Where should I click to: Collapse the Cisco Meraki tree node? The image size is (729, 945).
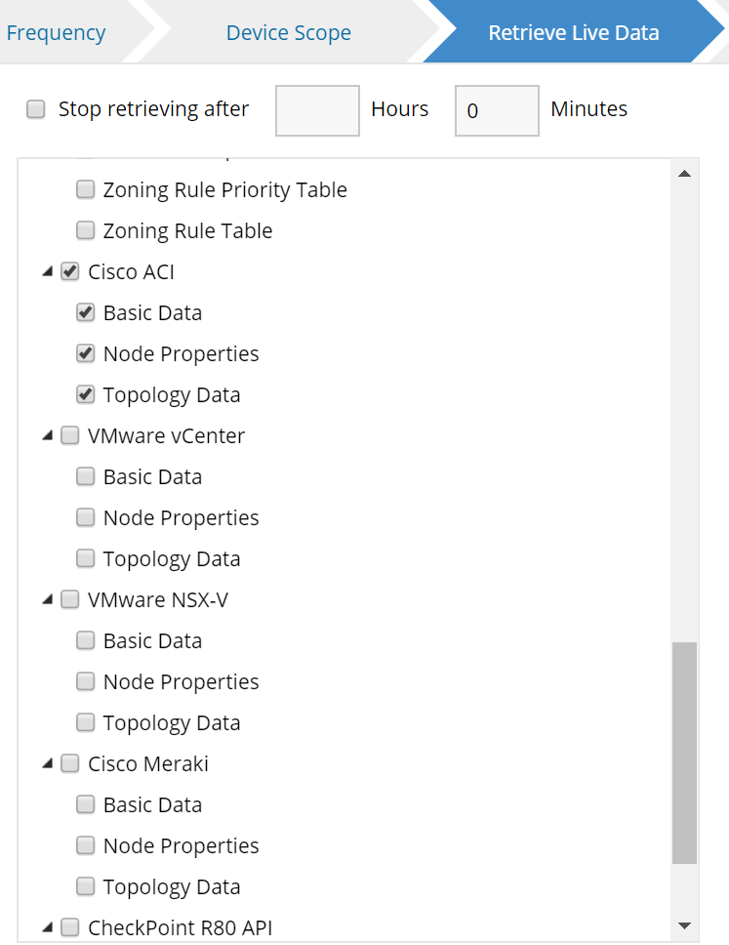coord(48,764)
